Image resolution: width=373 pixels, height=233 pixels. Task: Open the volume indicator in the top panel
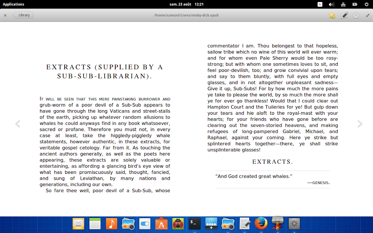331,4
